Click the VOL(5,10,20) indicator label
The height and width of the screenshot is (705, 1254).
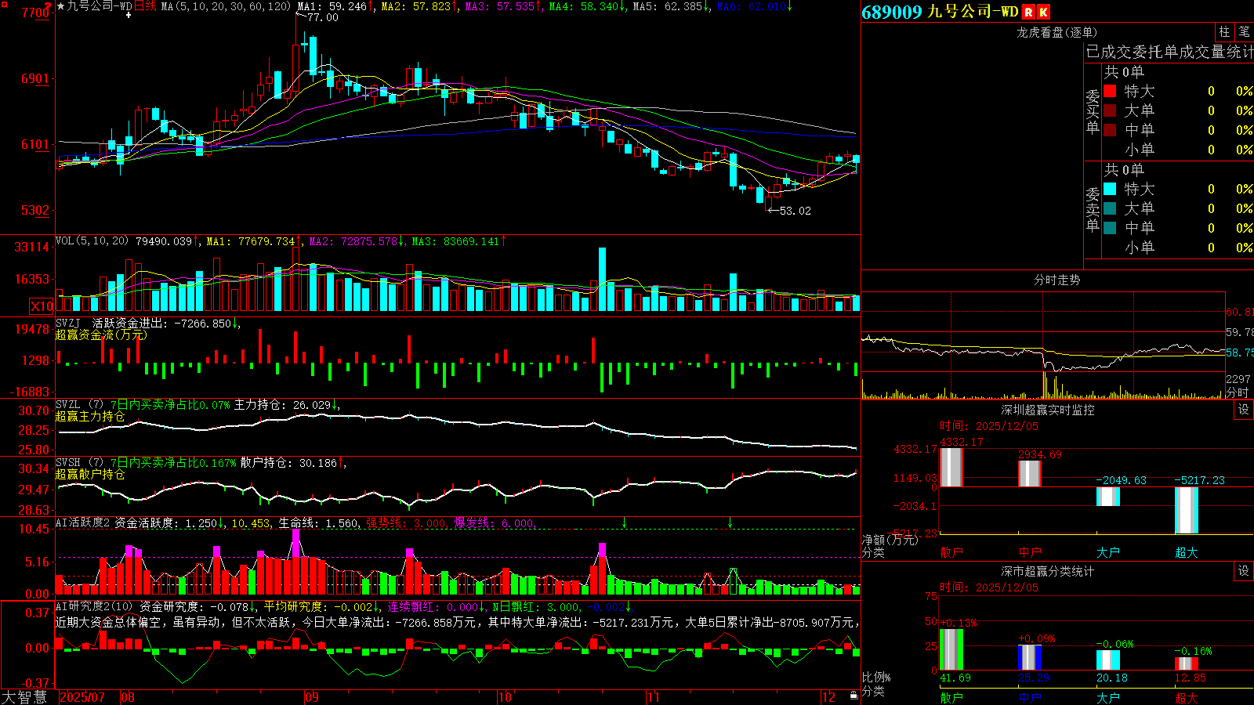(x=92, y=241)
